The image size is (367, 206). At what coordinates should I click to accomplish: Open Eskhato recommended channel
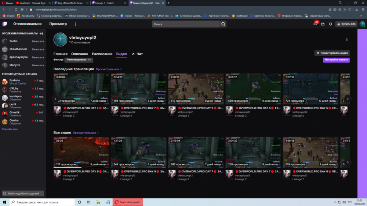coord(23,82)
